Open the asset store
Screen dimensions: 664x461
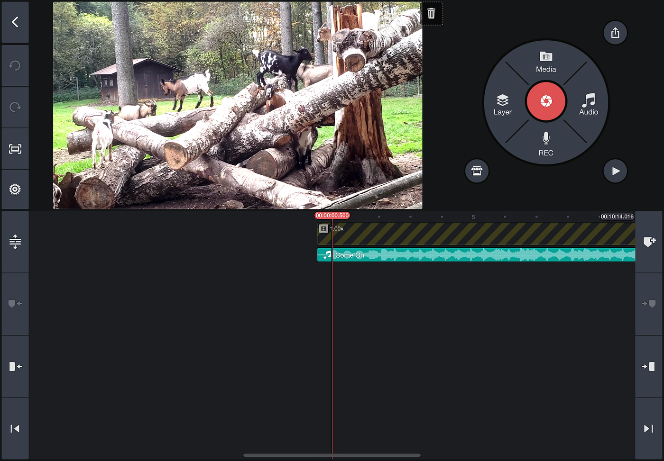coord(477,171)
